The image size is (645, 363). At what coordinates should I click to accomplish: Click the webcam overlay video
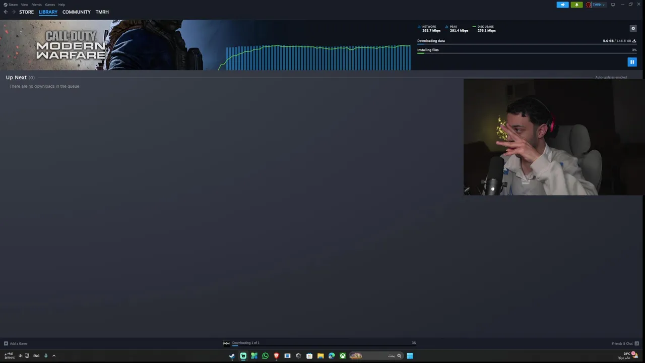pos(553,137)
